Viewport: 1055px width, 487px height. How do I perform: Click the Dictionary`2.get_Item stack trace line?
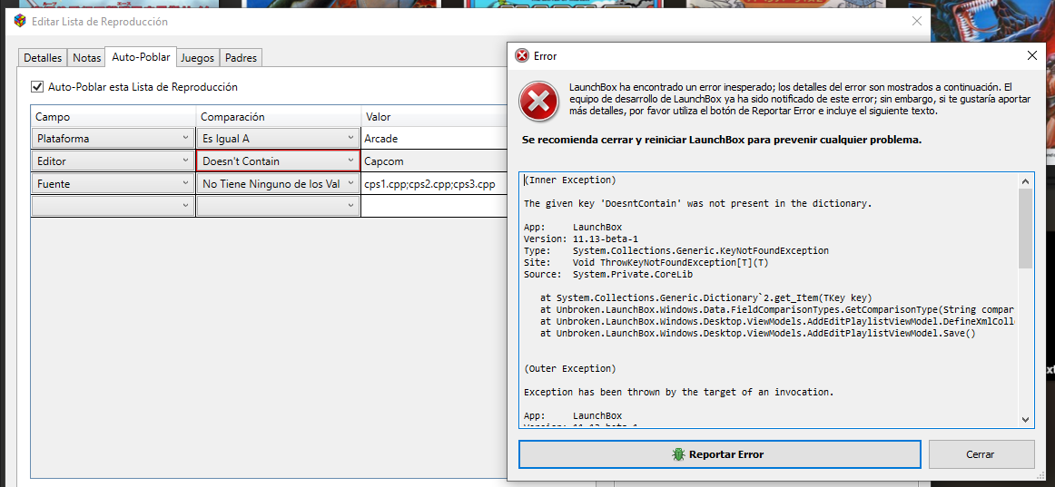click(x=706, y=297)
